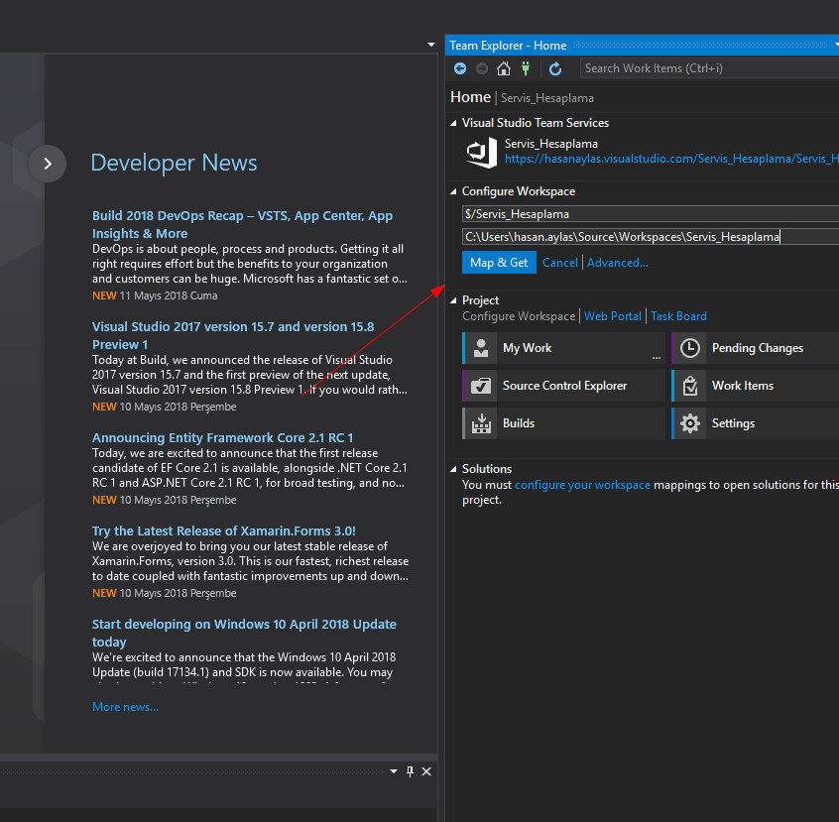Image resolution: width=839 pixels, height=822 pixels.
Task: Click More news link
Action: [125, 707]
